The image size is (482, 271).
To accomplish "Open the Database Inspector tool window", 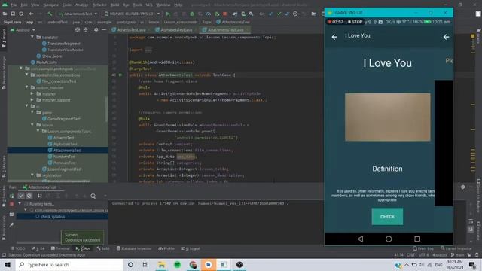I will click(134, 248).
